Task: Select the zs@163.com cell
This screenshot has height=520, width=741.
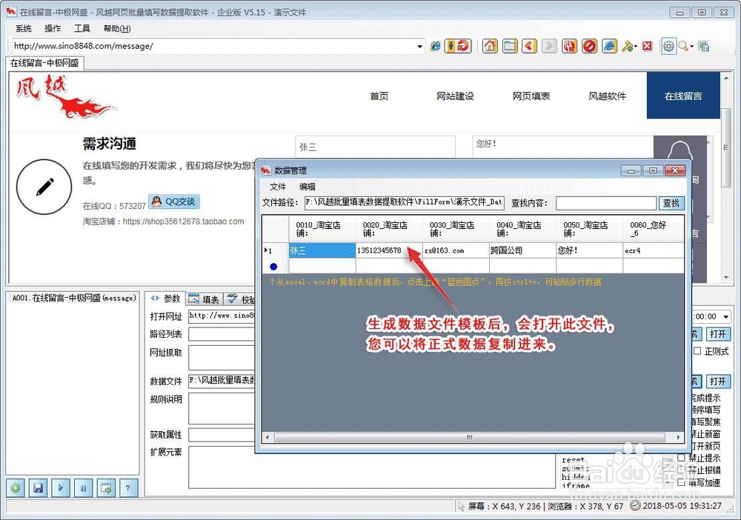Action: click(x=456, y=250)
